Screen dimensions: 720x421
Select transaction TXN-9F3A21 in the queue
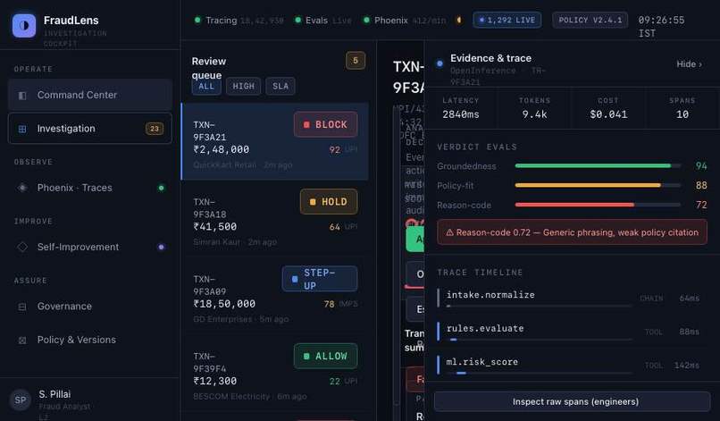coord(274,141)
